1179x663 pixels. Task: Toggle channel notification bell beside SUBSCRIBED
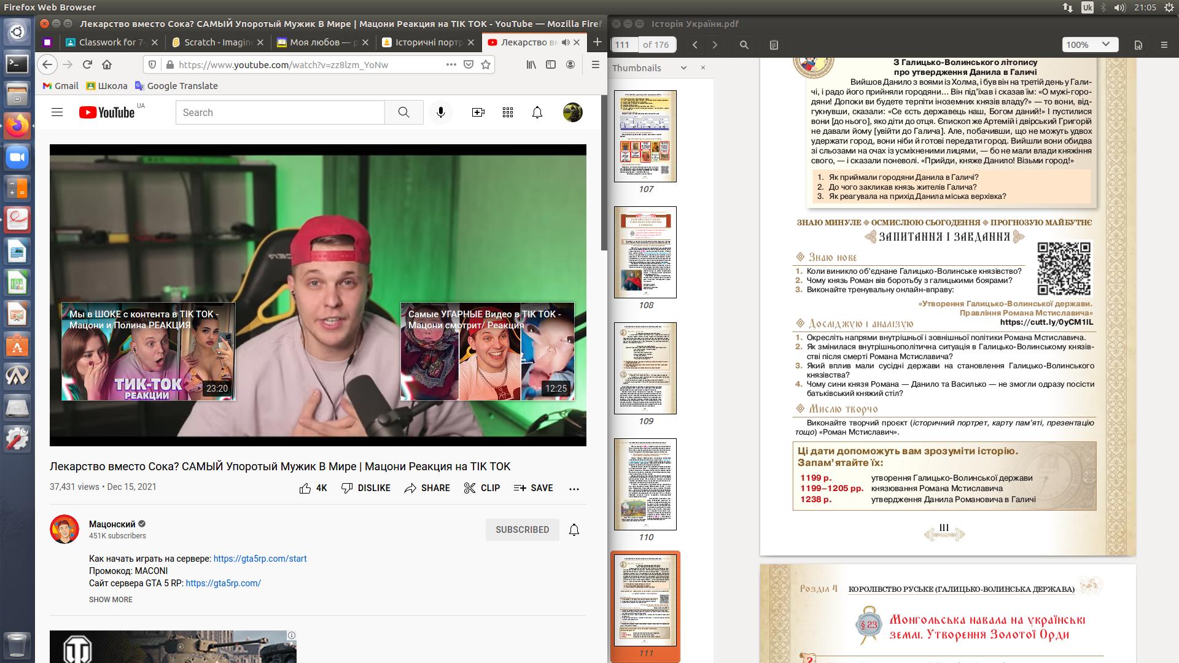574,530
